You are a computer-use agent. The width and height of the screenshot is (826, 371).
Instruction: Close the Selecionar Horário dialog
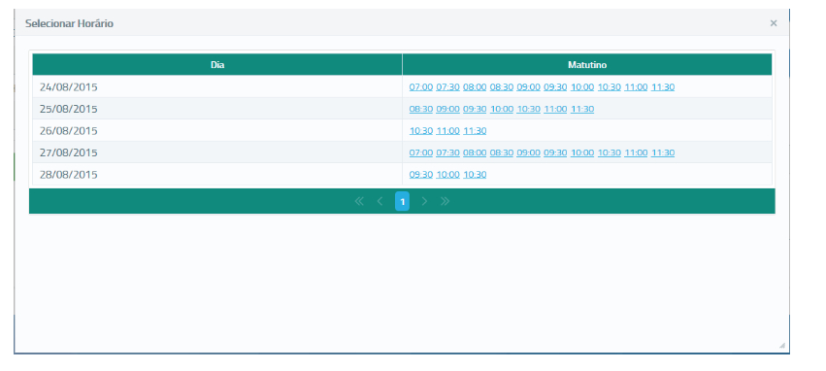(774, 23)
